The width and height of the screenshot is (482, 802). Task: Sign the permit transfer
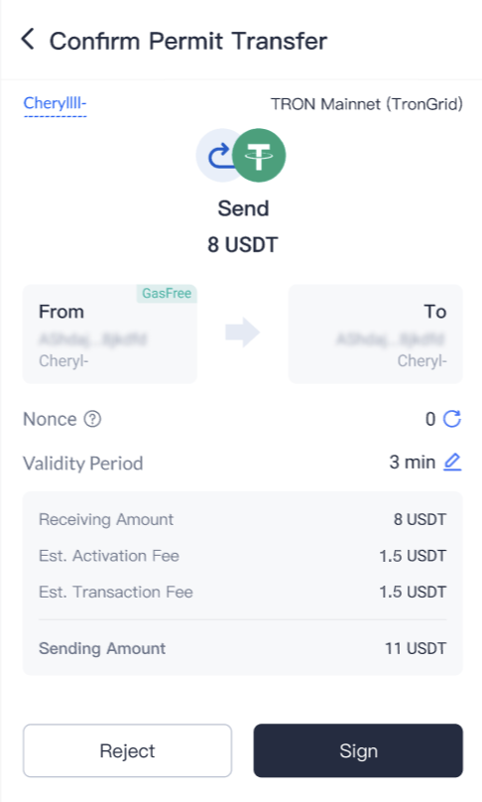coord(358,750)
